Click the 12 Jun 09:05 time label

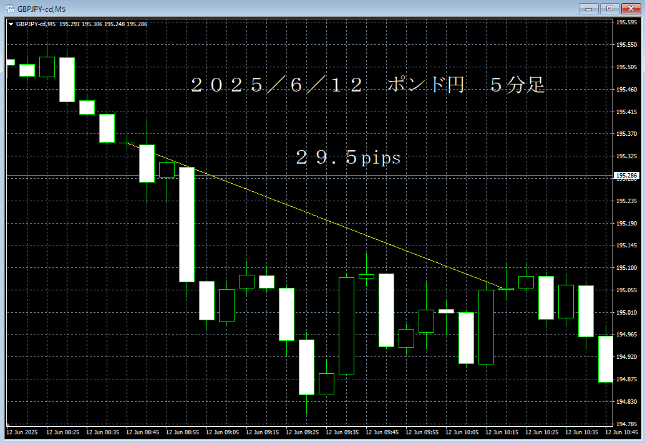pos(222,432)
